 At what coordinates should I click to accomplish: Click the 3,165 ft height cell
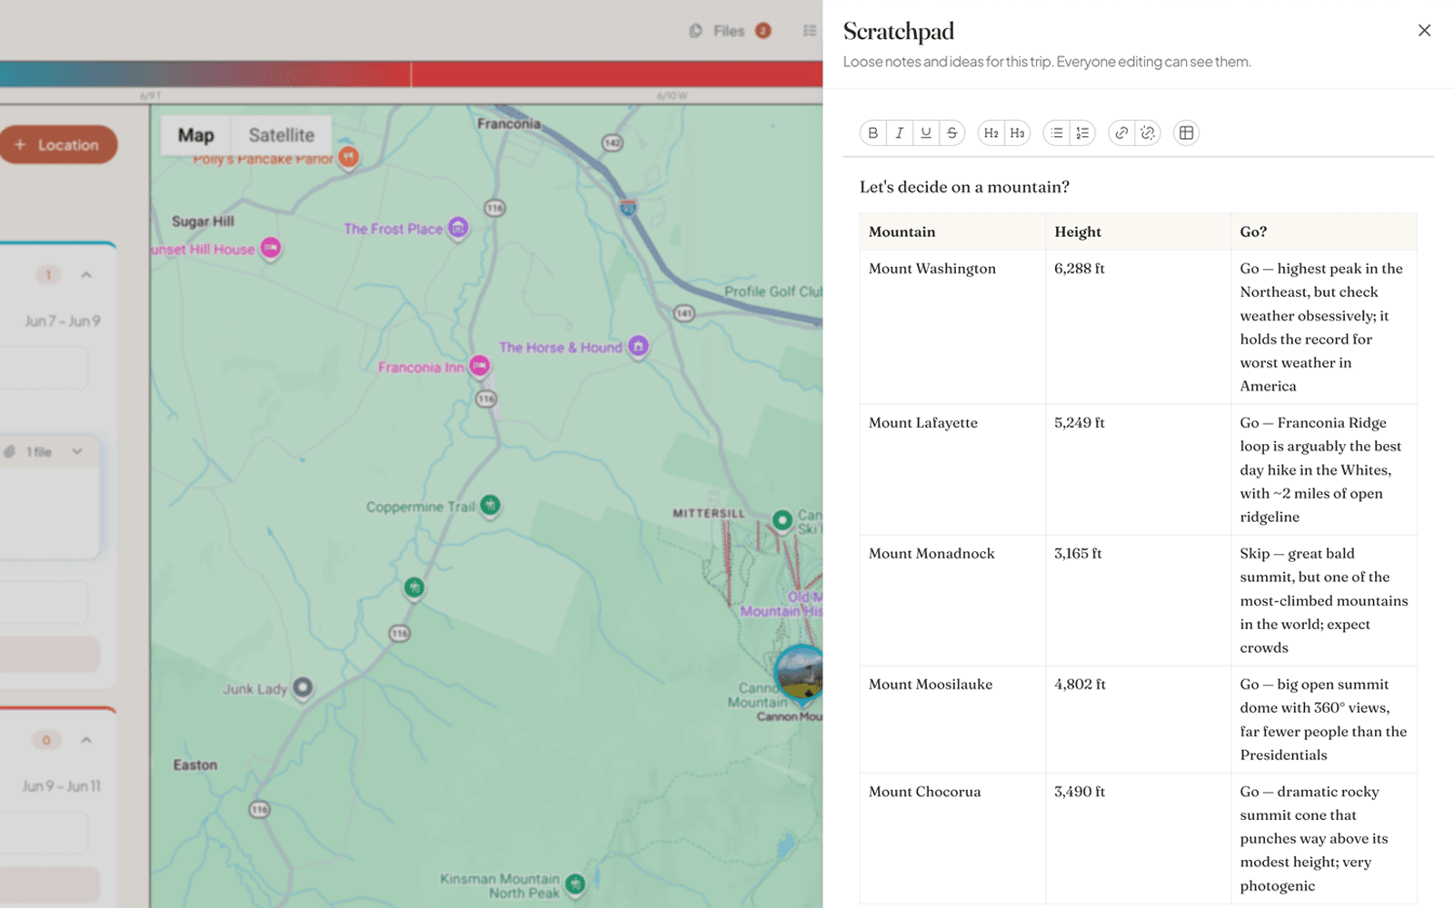[1138, 600]
